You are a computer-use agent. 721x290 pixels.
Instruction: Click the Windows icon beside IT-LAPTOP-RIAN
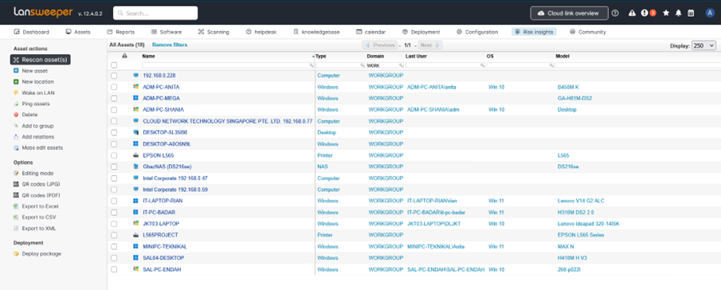[x=135, y=201]
